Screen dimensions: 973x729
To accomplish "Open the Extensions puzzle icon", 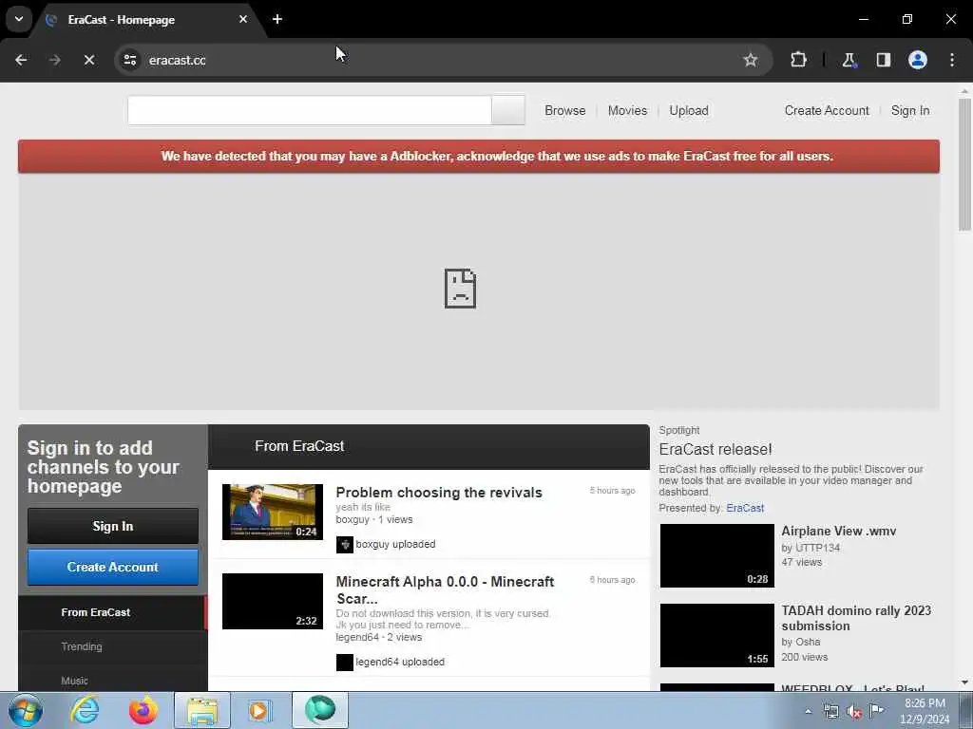I will [798, 60].
